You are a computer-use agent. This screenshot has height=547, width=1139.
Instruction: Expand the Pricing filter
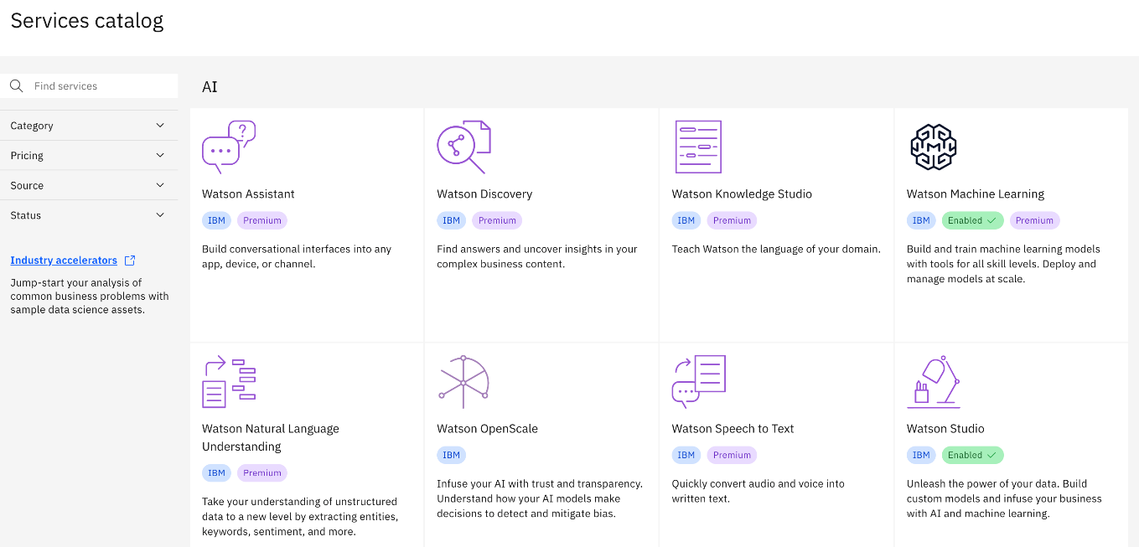click(x=89, y=156)
